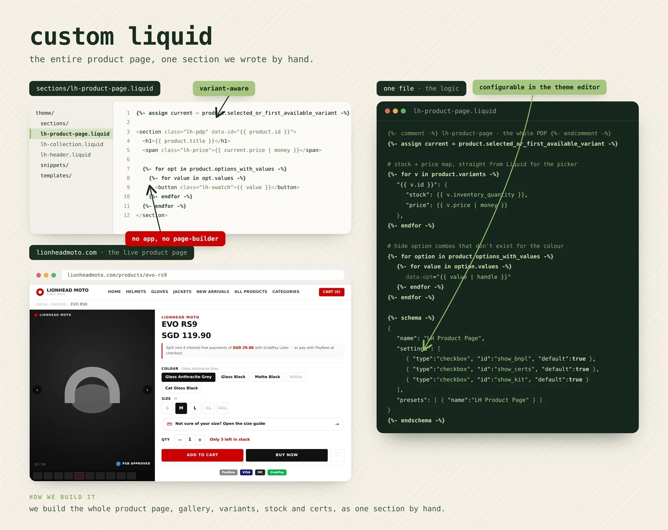Click the GrabPay payment badge
The width and height of the screenshot is (668, 530).
tap(277, 472)
